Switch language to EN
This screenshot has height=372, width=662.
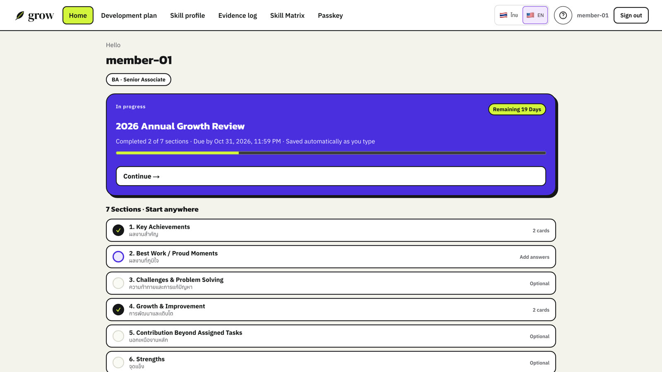coord(535,15)
